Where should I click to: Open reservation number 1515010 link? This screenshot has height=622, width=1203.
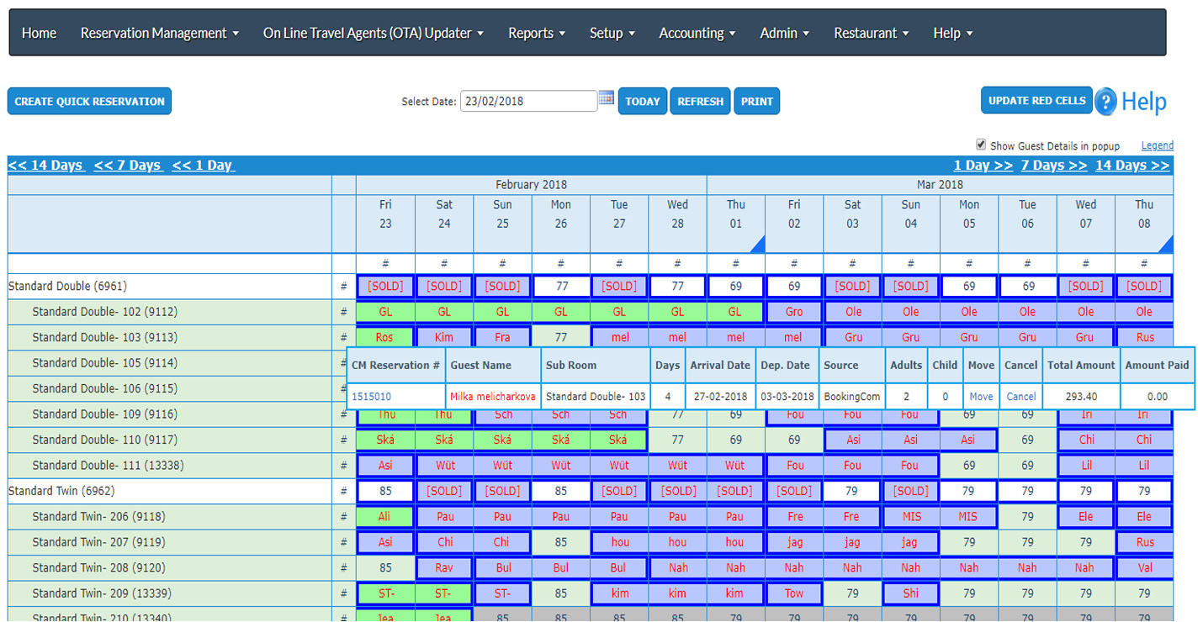(371, 397)
